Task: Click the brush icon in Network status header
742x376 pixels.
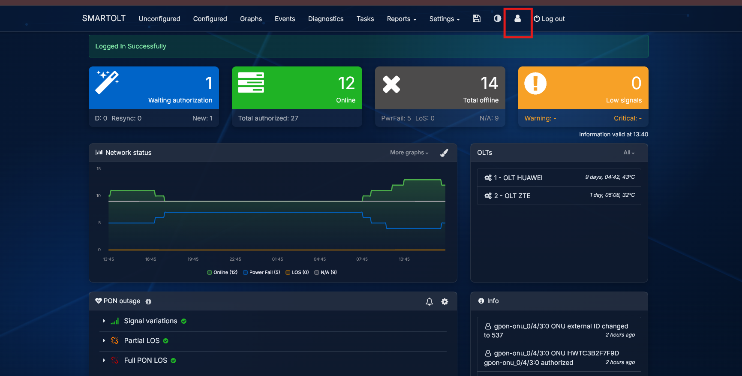Action: coord(444,153)
